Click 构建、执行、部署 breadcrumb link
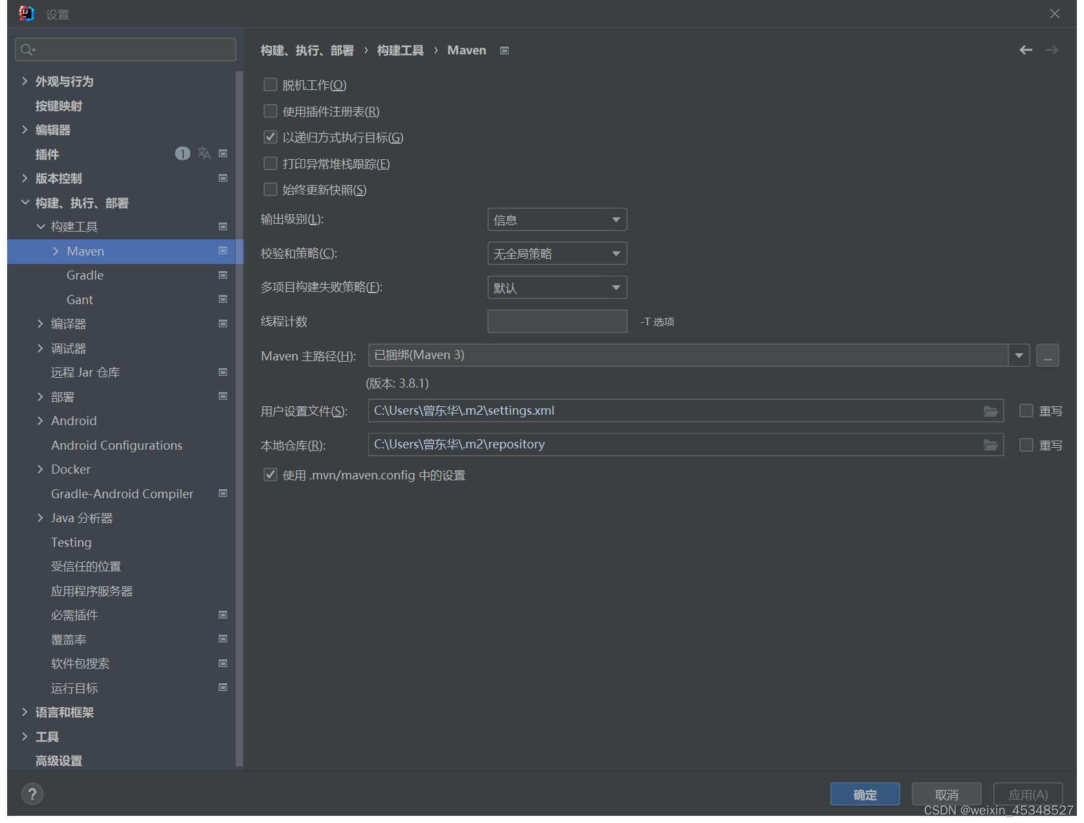This screenshot has height=823, width=1084. point(307,50)
